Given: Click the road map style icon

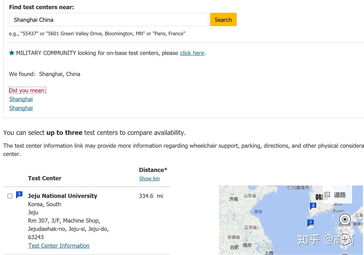Looking at the screenshot, I should pyautogui.click(x=327, y=194).
